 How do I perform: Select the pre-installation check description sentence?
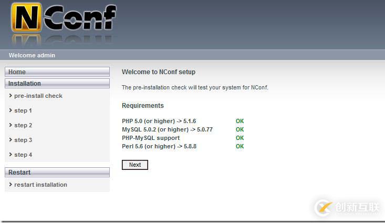point(195,87)
